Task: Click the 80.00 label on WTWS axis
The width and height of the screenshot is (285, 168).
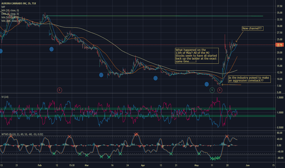Action: tap(279, 133)
